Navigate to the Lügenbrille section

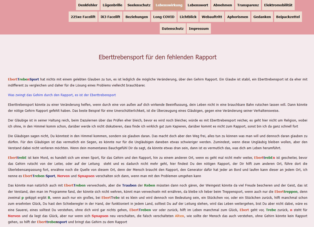coord(112,5)
